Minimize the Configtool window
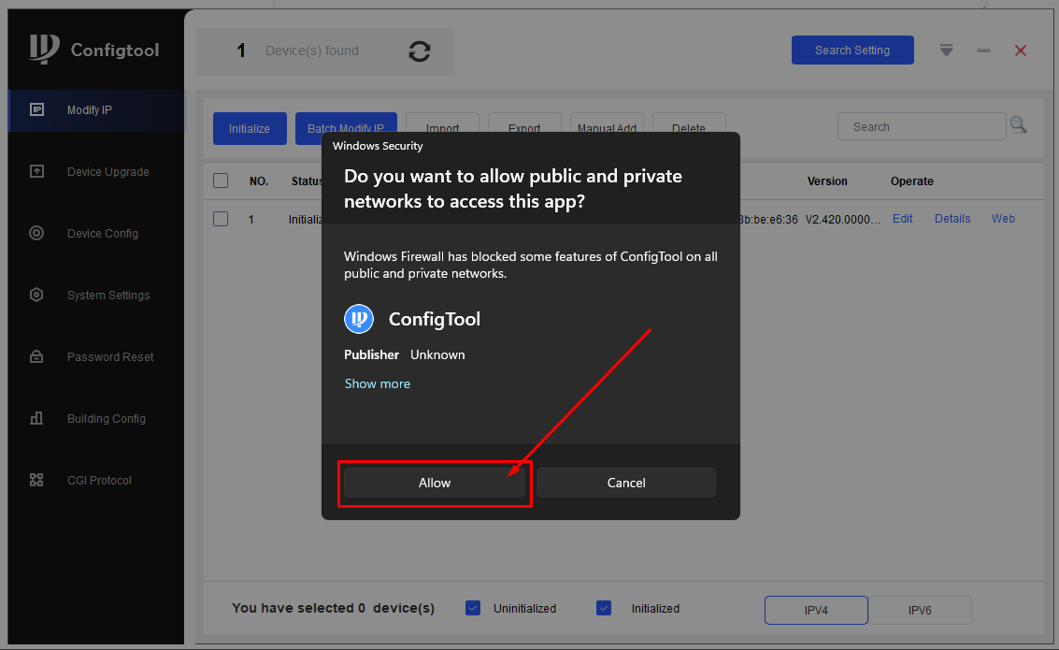The width and height of the screenshot is (1059, 650). pos(983,51)
